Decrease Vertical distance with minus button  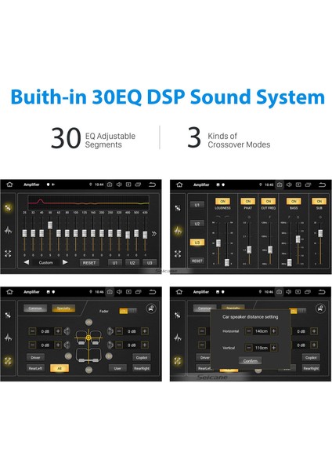point(249,348)
